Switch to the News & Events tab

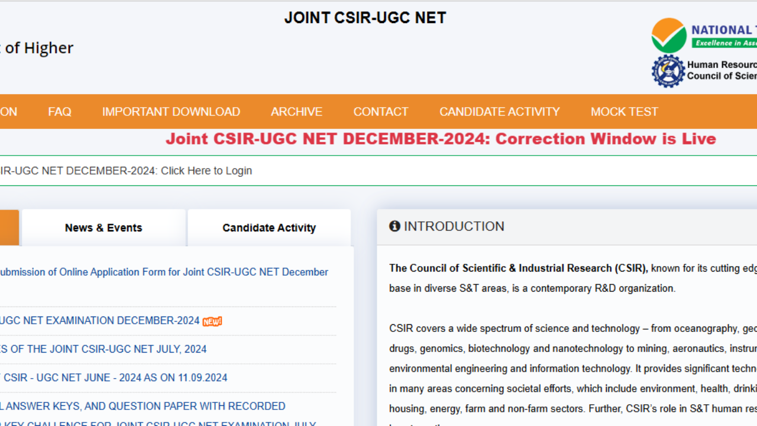coord(103,227)
